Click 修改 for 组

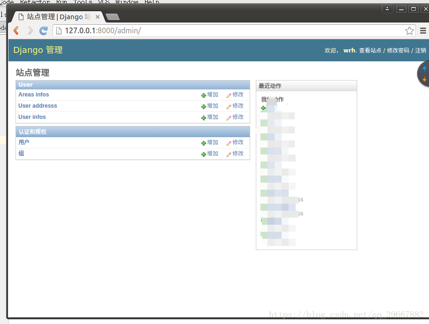pos(235,154)
